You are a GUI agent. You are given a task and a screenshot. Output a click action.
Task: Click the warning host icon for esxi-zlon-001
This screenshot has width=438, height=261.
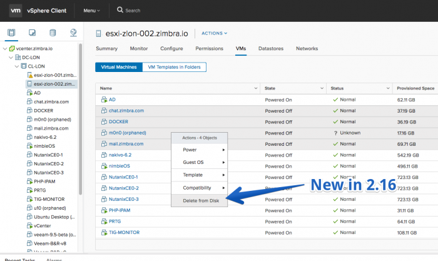point(30,75)
